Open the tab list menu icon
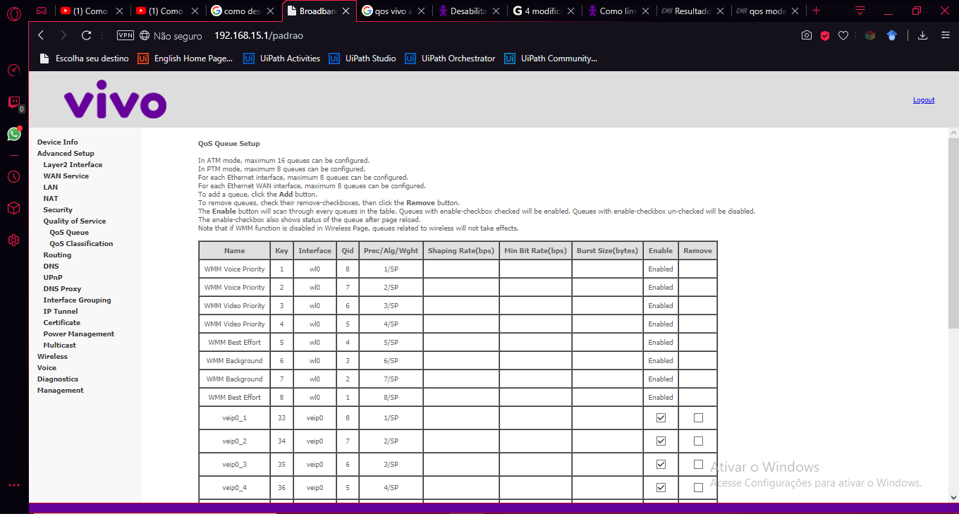 tap(860, 11)
